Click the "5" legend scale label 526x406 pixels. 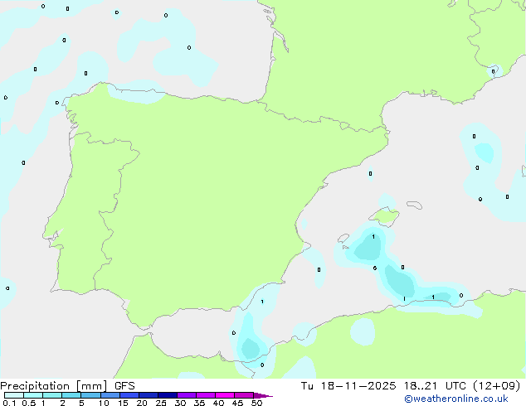[81, 403]
